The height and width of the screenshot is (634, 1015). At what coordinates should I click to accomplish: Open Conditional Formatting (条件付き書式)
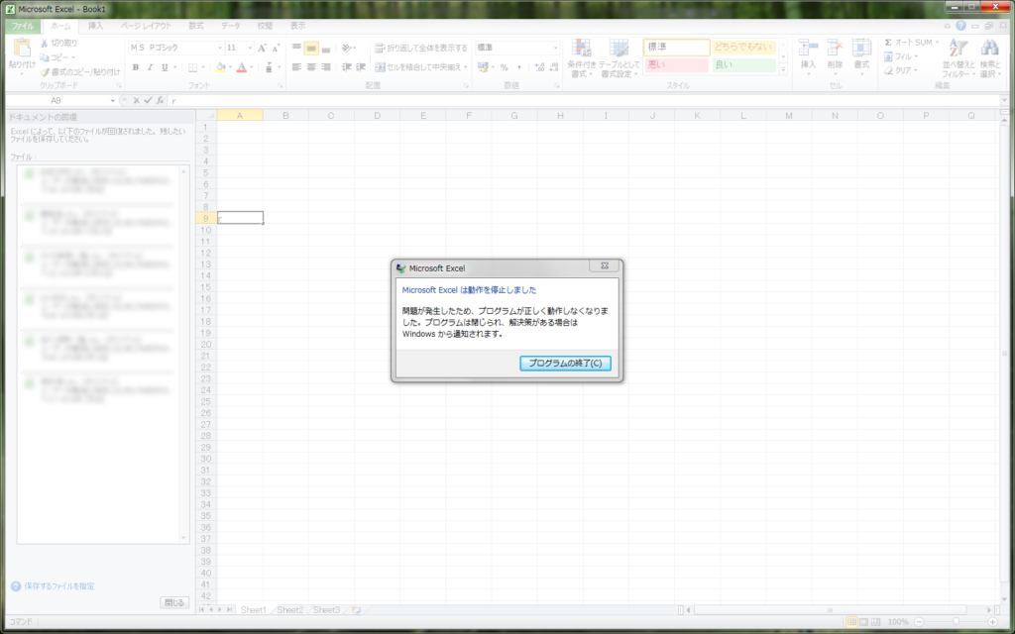[x=581, y=57]
